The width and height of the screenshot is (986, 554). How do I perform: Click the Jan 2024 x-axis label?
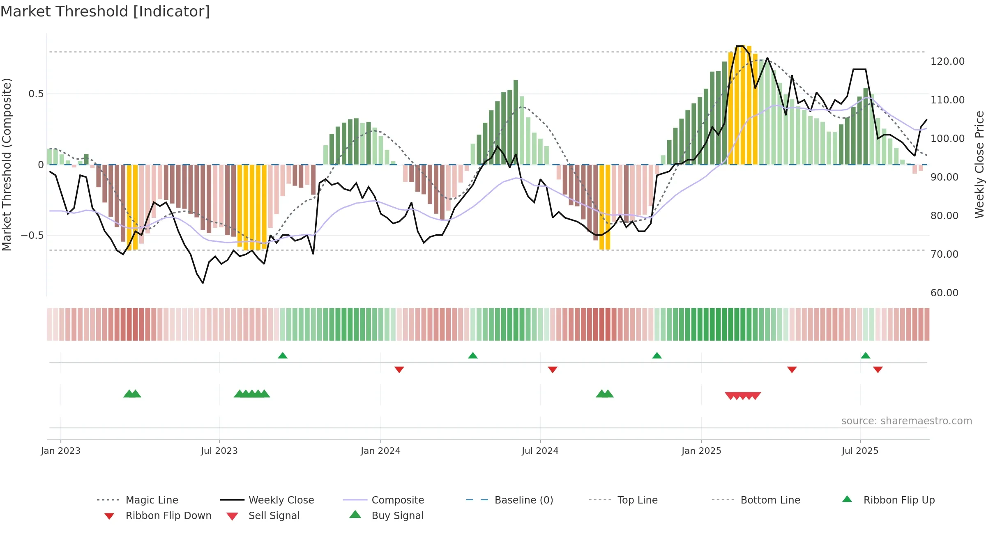381,451
